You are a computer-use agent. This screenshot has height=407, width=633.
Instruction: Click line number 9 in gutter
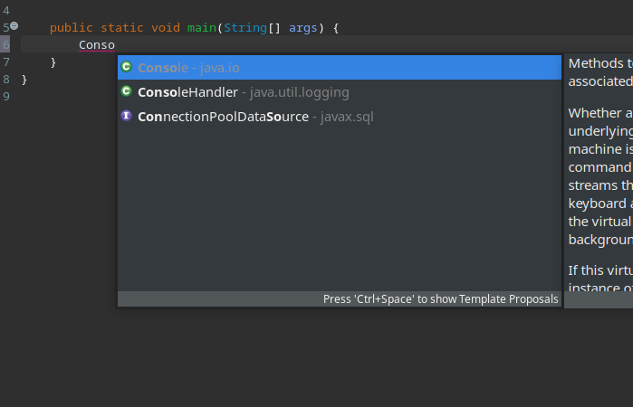pyautogui.click(x=6, y=97)
